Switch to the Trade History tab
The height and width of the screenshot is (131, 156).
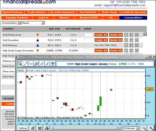pos(36,12)
